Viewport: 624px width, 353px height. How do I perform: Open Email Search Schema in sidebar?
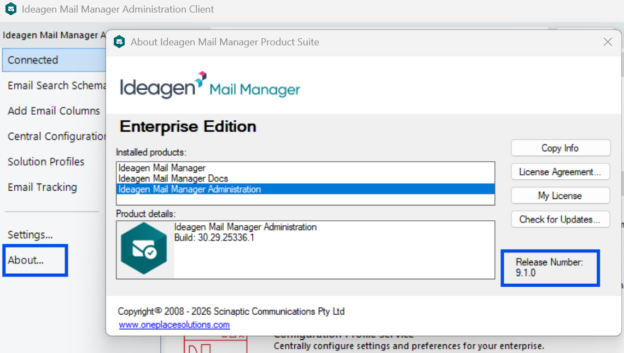pos(56,85)
